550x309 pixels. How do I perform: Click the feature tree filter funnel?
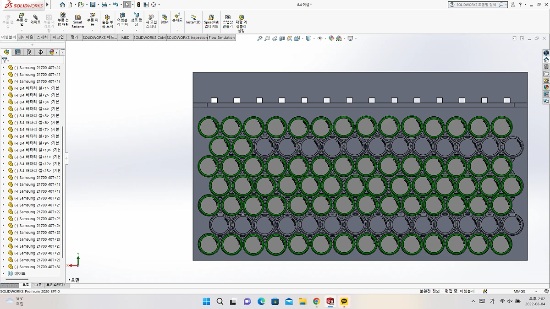(x=5, y=60)
